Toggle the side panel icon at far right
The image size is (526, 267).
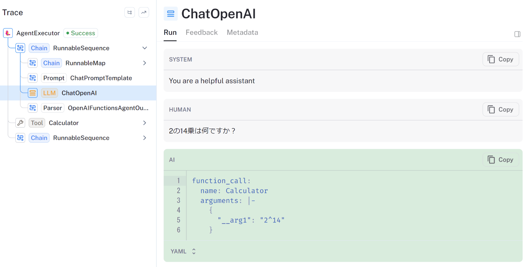(x=517, y=34)
